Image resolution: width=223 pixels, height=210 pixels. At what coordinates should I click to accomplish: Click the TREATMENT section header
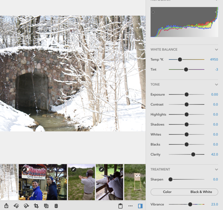(x=160, y=169)
